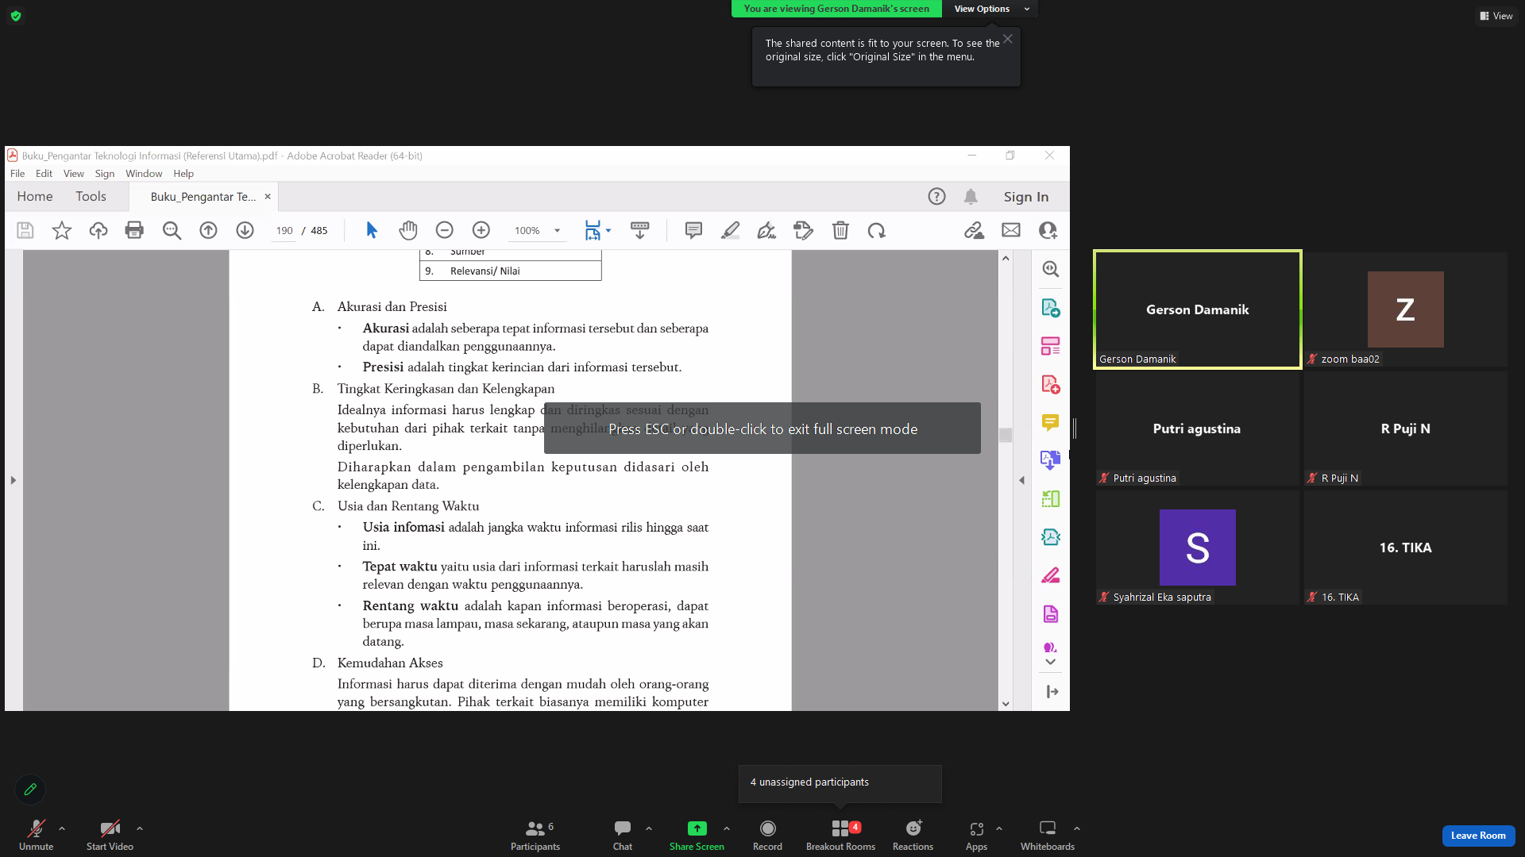Open Acrobat help question mark icon

937,196
